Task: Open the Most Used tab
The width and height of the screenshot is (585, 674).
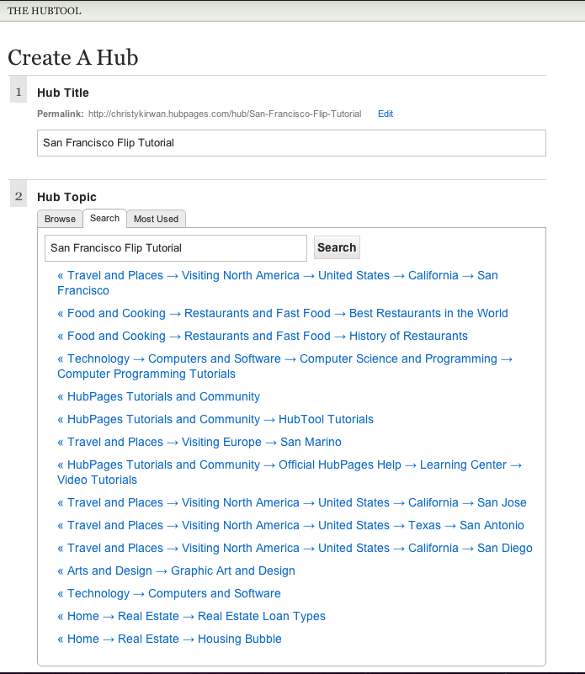Action: 156,219
